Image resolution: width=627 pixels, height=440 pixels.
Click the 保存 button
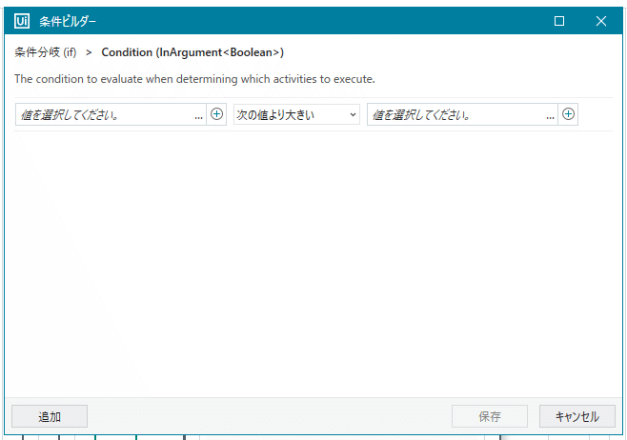pyautogui.click(x=490, y=416)
